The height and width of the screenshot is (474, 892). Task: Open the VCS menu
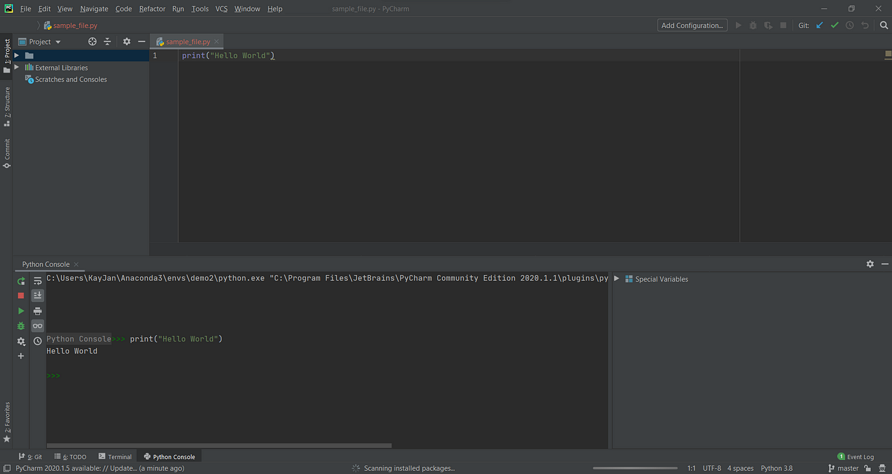point(221,9)
